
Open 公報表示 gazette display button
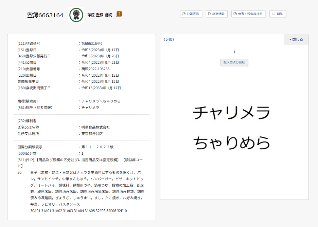191,14
